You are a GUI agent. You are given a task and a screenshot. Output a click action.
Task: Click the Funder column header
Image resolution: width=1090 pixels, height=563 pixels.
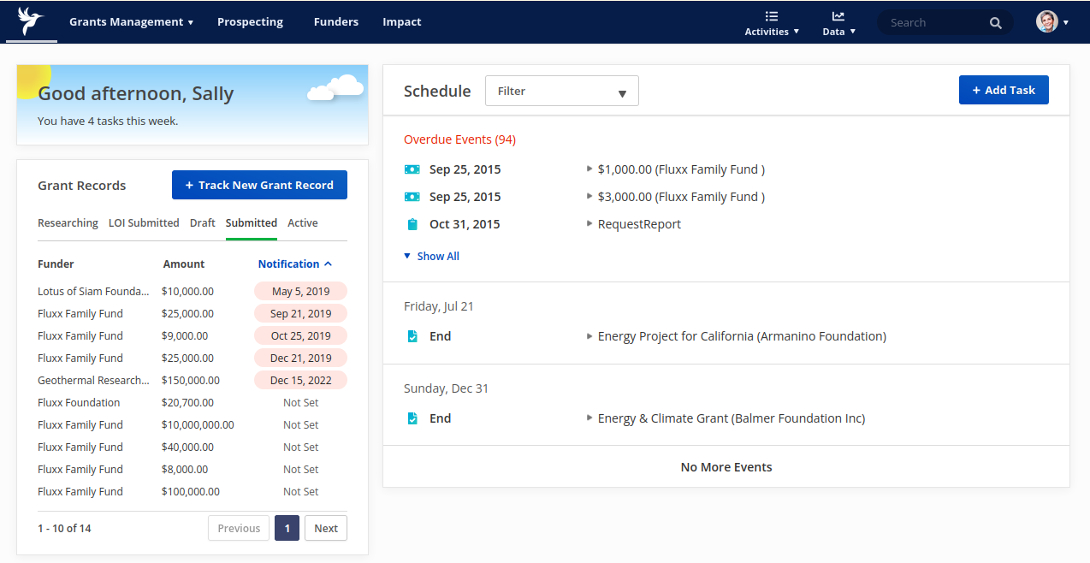coord(56,264)
